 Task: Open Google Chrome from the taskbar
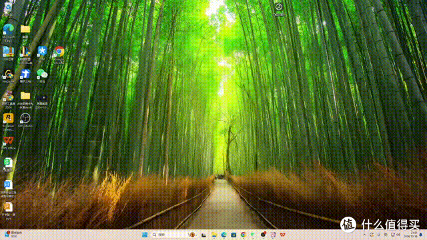point(243,235)
